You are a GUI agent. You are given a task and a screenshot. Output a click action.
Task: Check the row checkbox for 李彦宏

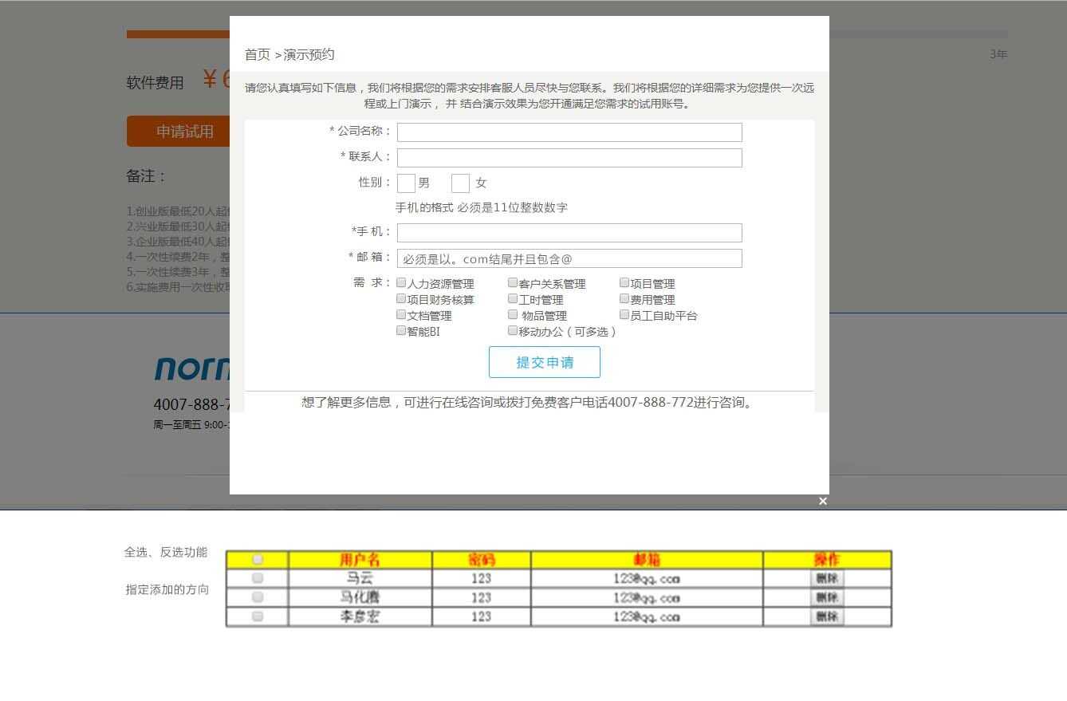(258, 616)
